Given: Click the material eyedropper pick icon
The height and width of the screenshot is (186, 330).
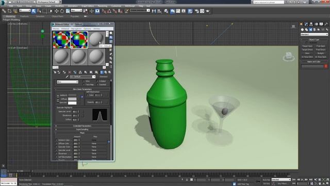Looking at the screenshot, I should tap(67, 77).
